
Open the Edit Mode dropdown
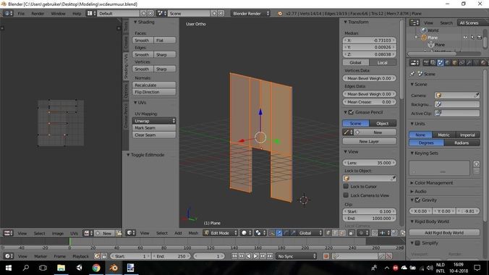[x=220, y=233]
